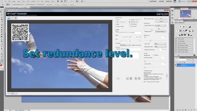Open the Edit menu
This screenshot has width=197, height=111.
coord(9,1)
